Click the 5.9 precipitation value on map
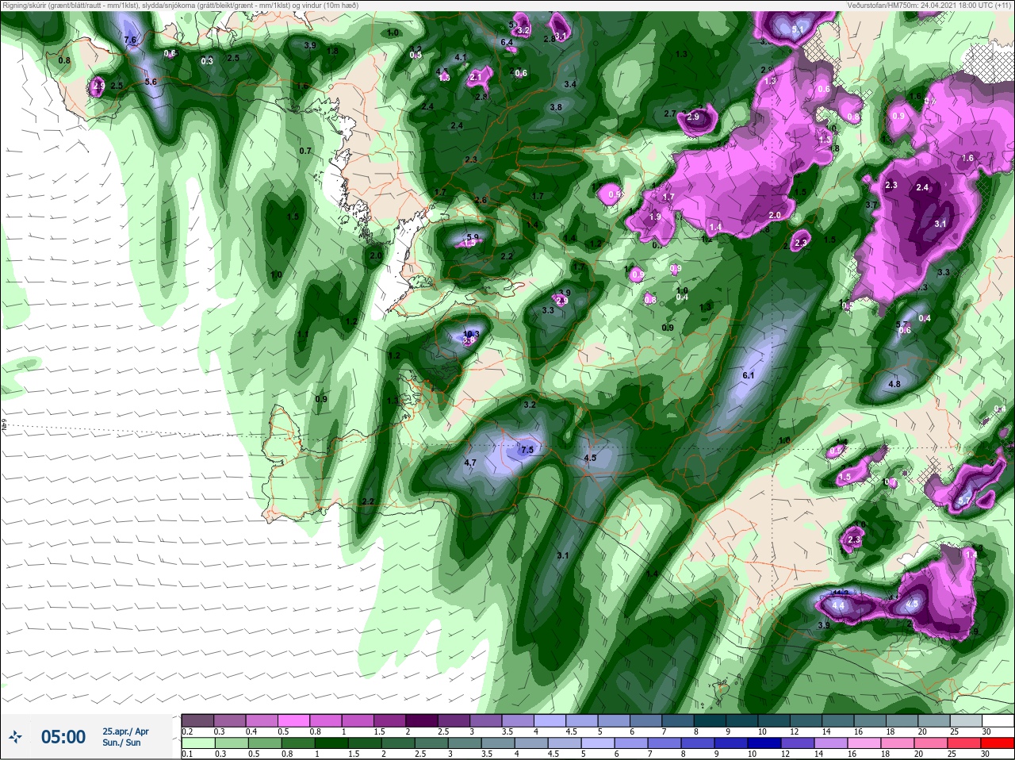Screen dimensions: 1015x760 tap(473, 236)
